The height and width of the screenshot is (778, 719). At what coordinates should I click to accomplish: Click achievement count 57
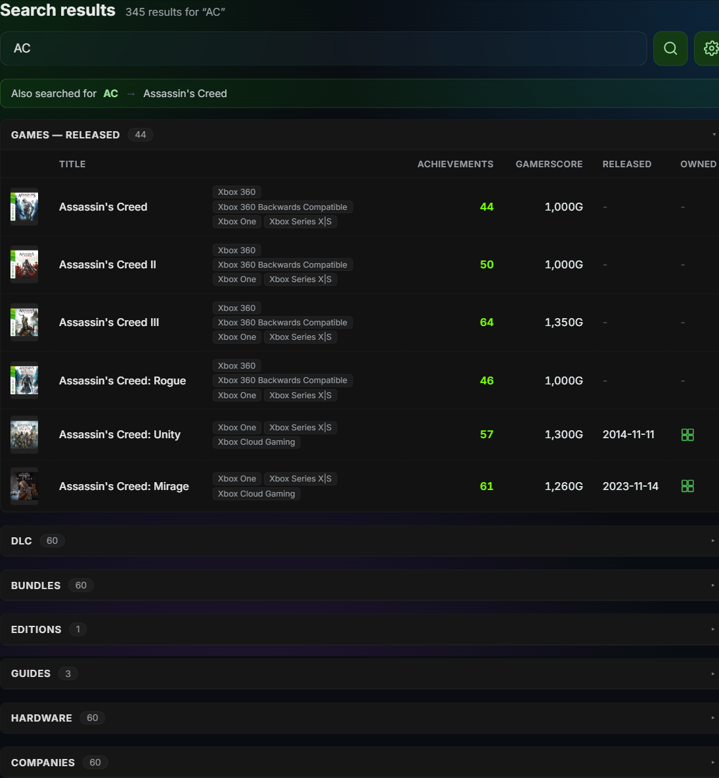pyautogui.click(x=487, y=435)
